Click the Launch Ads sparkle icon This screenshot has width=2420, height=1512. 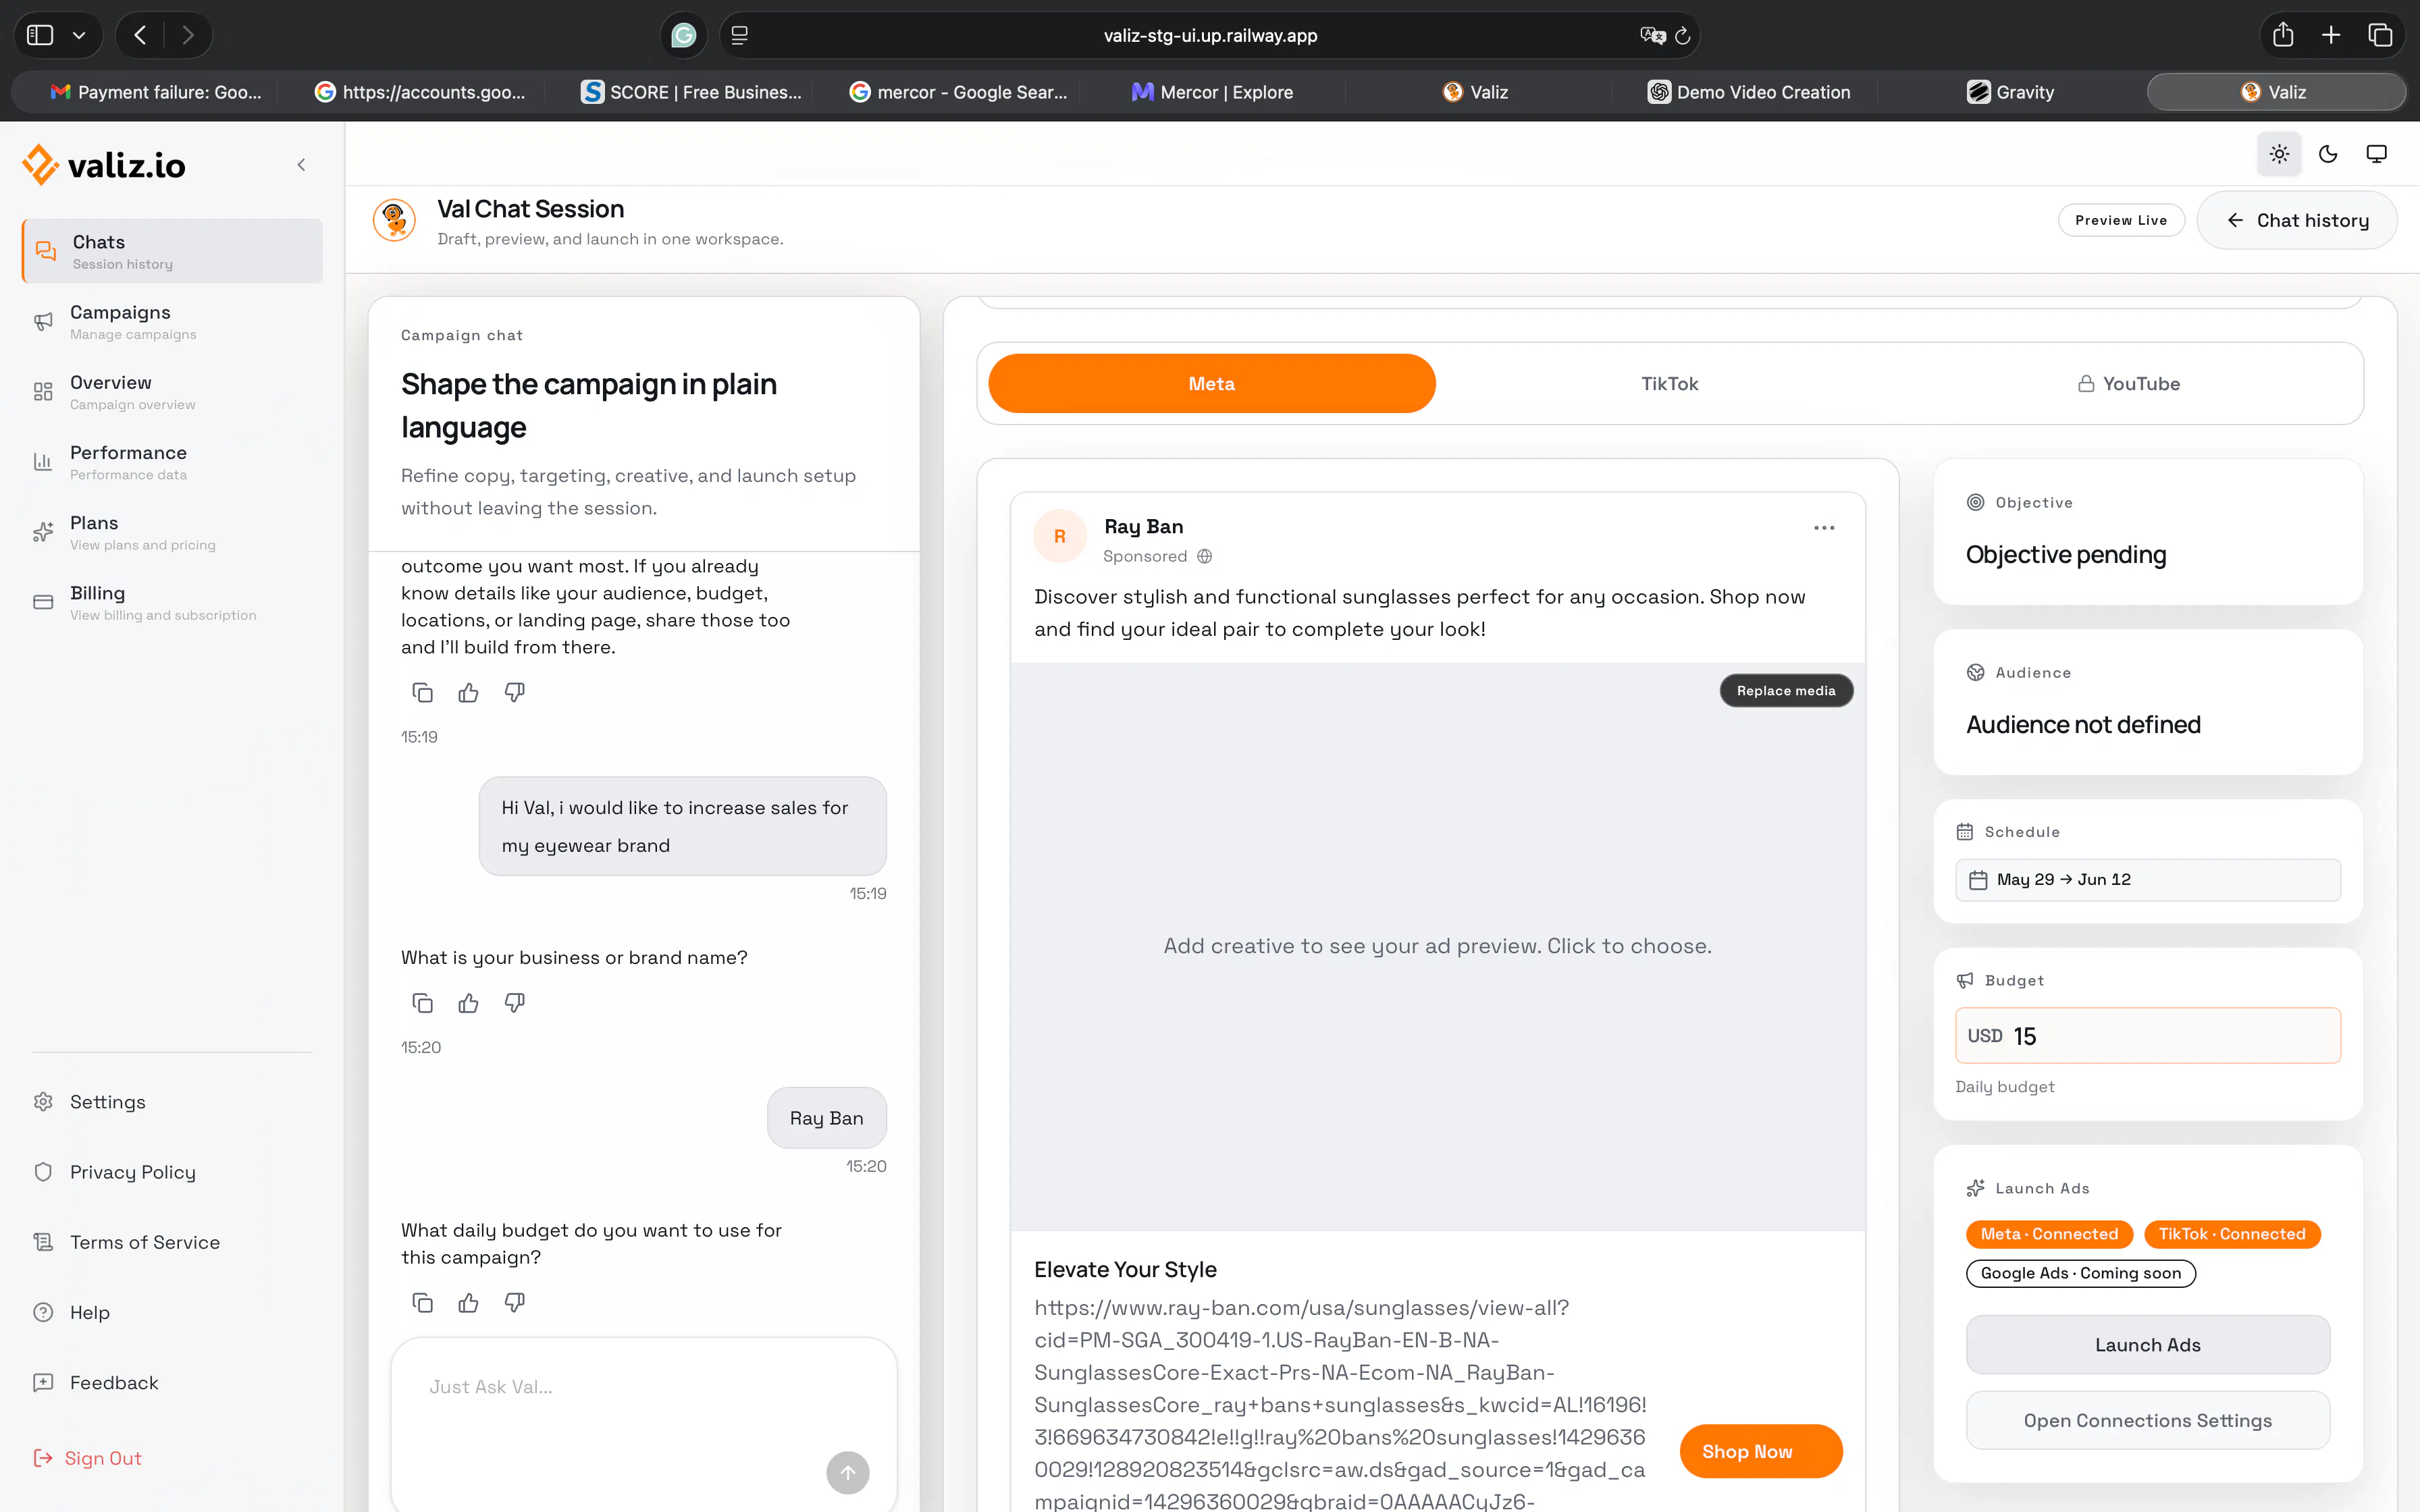coord(1975,1188)
